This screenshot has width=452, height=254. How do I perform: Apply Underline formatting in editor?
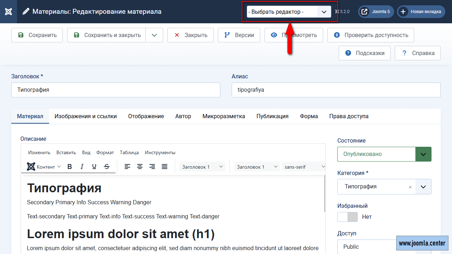[x=94, y=167]
